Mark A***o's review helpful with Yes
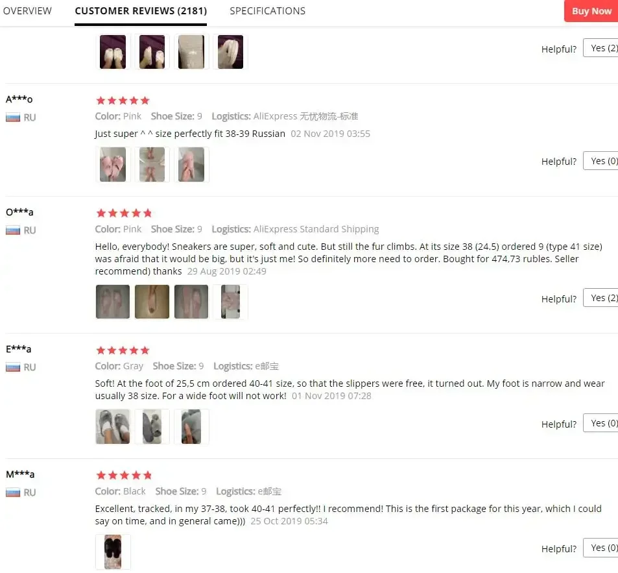 [x=600, y=161]
